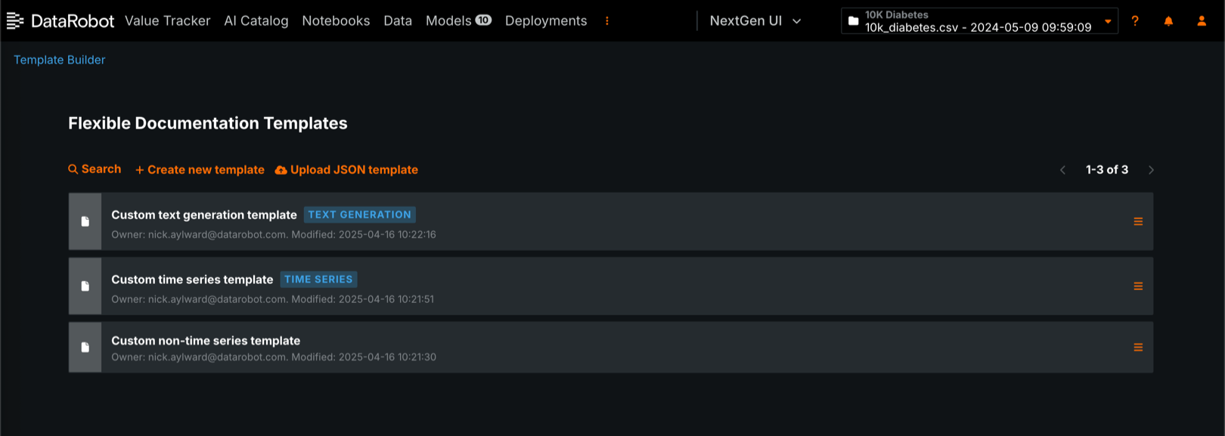Open the user profile icon
1225x436 pixels.
pos(1202,21)
